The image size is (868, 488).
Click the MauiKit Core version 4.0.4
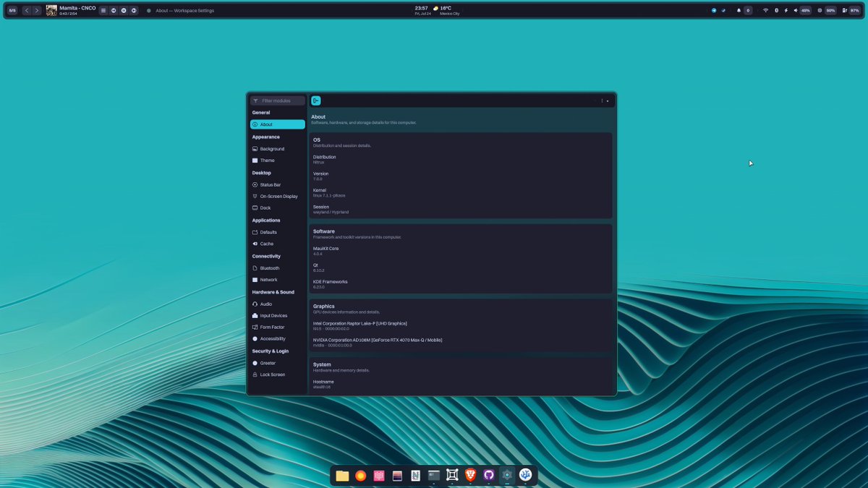point(318,254)
